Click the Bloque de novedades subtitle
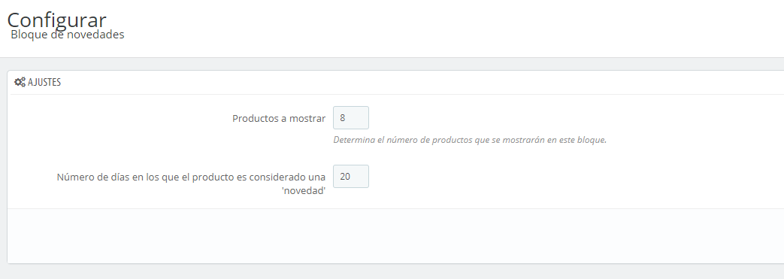 click(68, 35)
